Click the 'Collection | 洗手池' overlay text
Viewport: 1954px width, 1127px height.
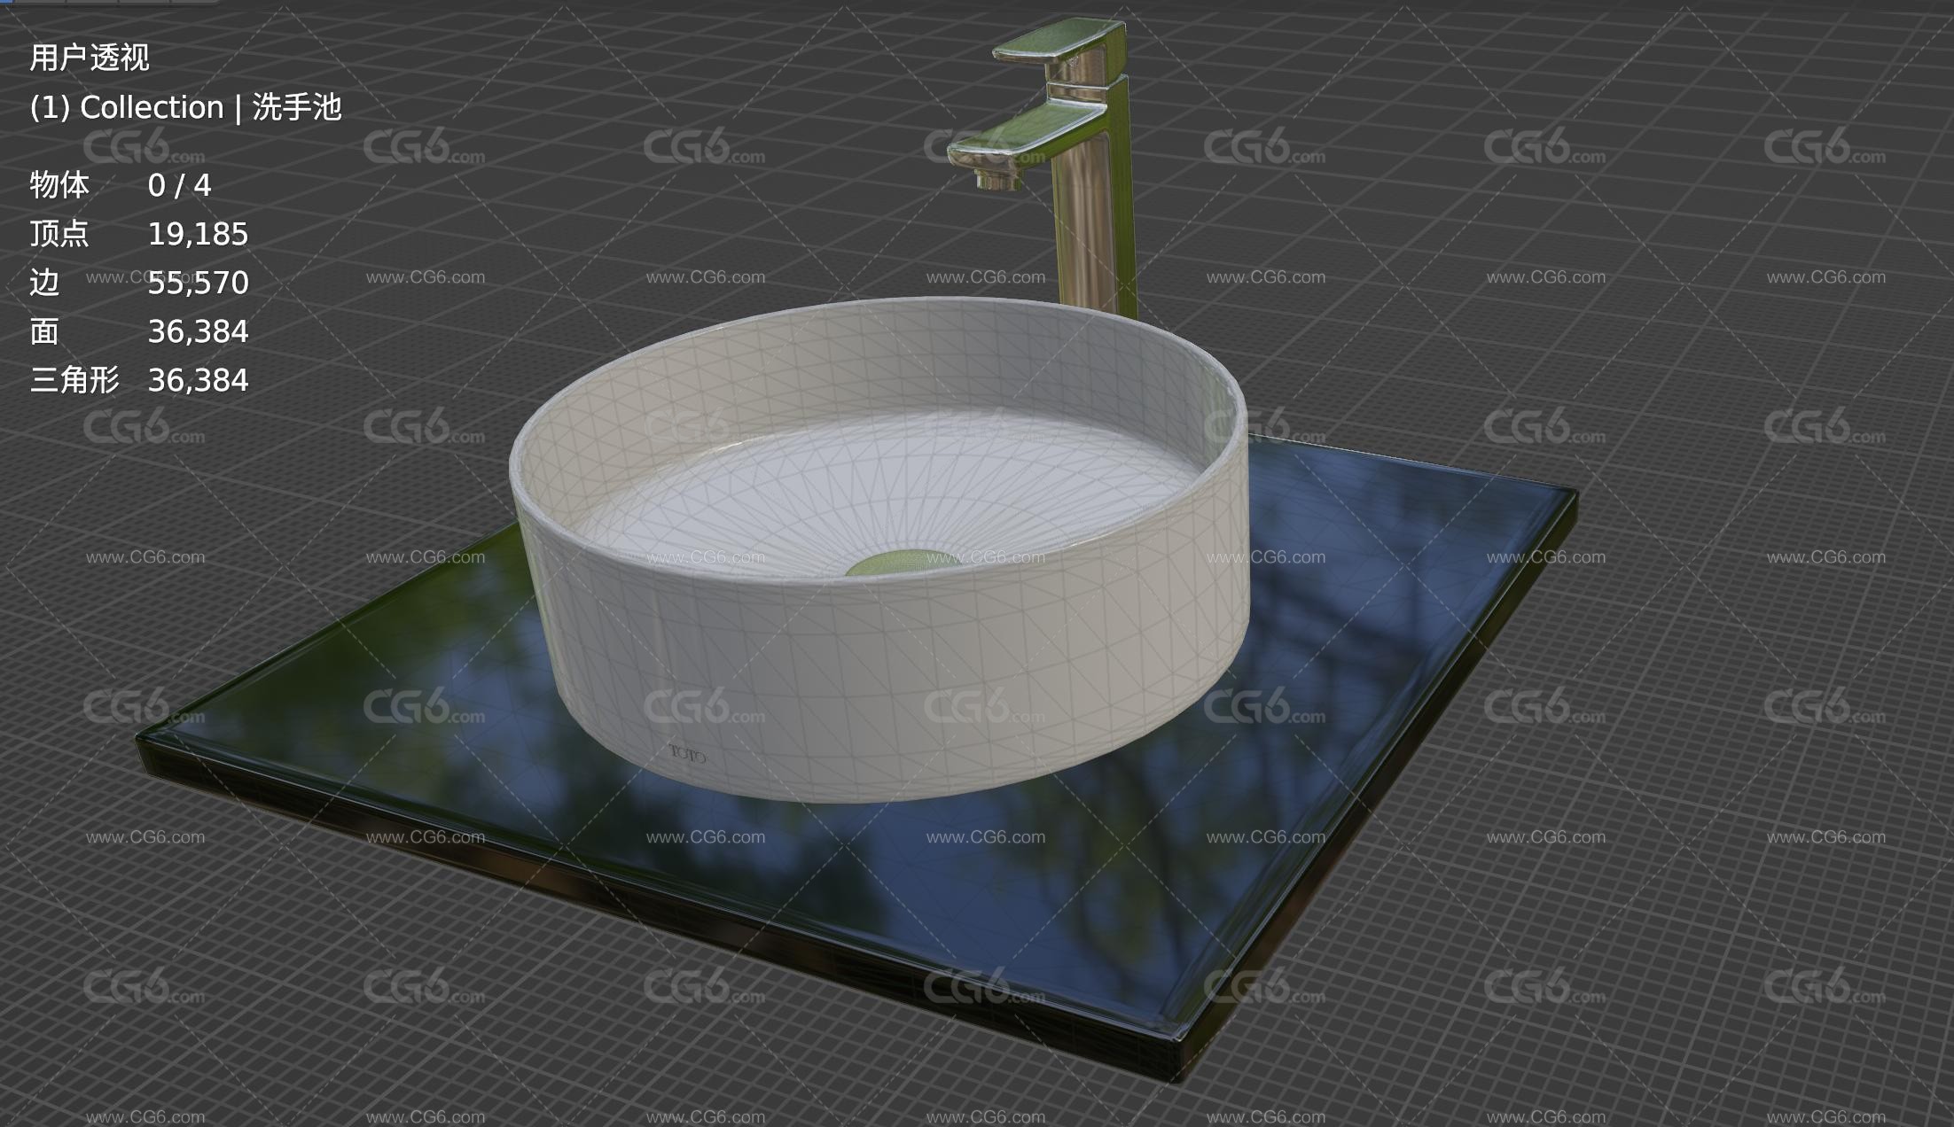211,107
